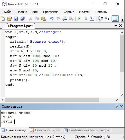The width and height of the screenshot is (125, 140).
Task: Open the Файл menu
Action: (8, 12)
